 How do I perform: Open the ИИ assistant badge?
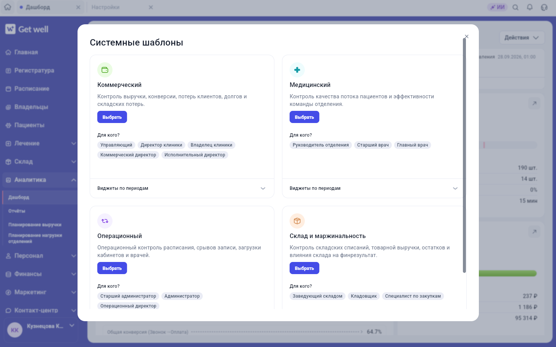(497, 7)
